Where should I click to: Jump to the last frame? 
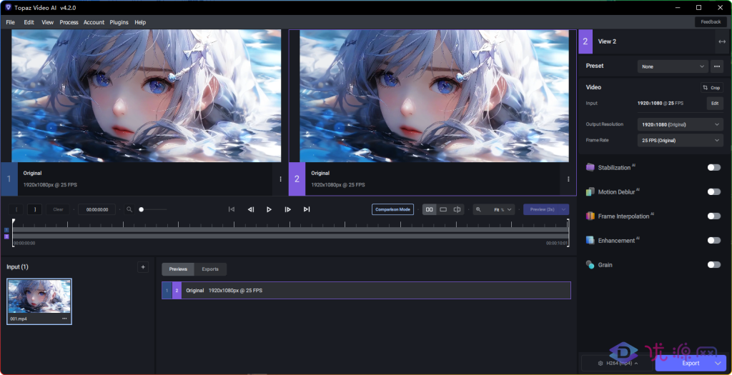pos(307,209)
